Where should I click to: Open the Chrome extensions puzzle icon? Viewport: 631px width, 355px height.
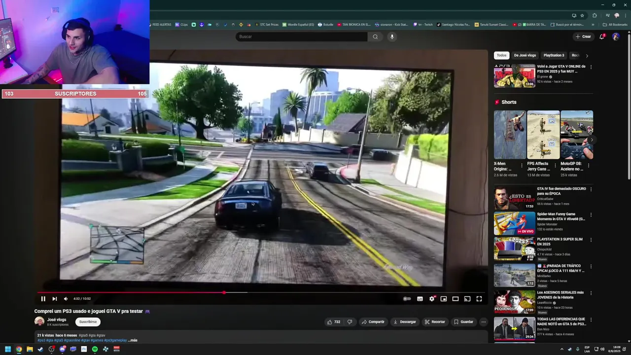pyautogui.click(x=595, y=15)
